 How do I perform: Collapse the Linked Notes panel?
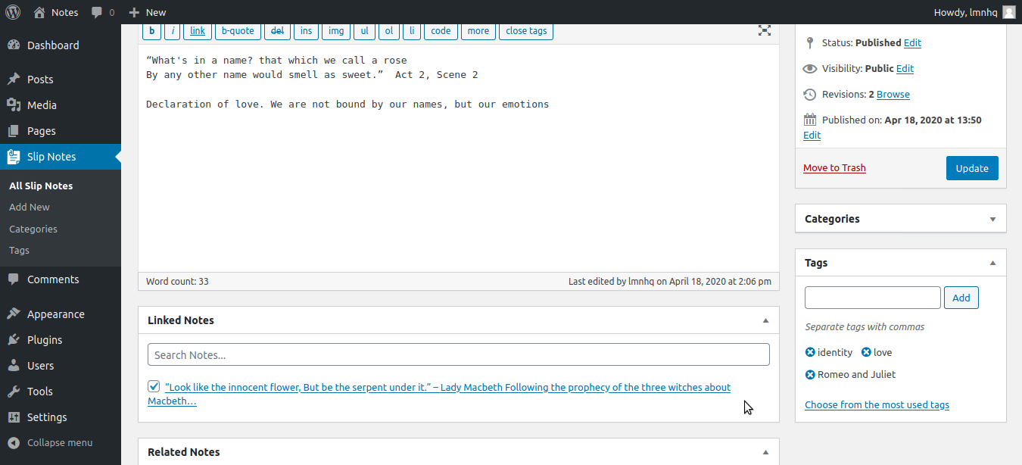[x=765, y=320]
